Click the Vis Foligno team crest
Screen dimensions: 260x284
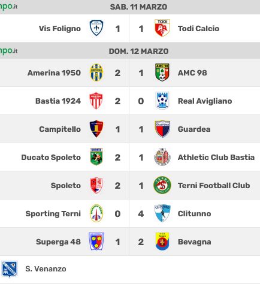click(x=96, y=28)
